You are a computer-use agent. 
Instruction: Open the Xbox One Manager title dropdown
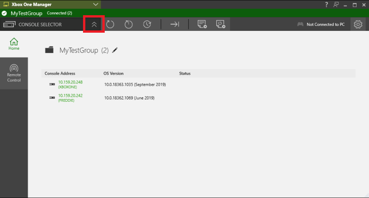pyautogui.click(x=95, y=5)
